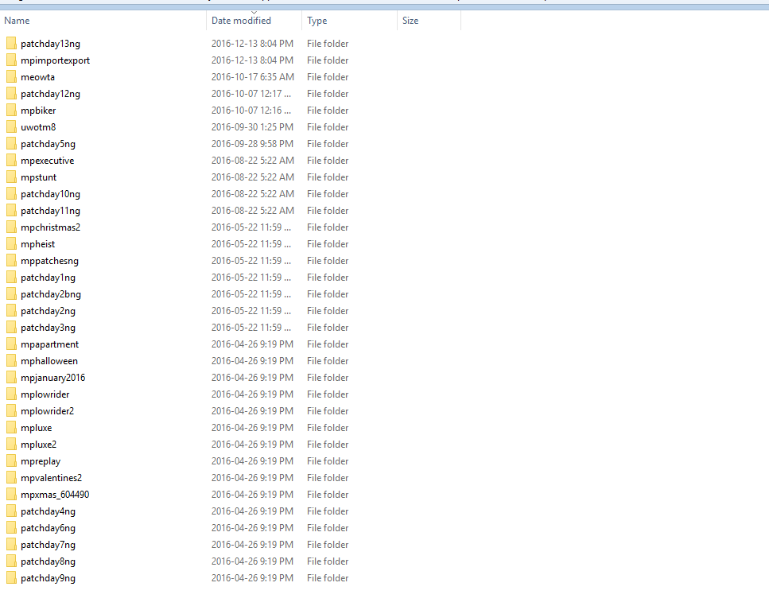The width and height of the screenshot is (769, 606).
Task: Click the mppatchesng folder icon
Action: tap(11, 260)
